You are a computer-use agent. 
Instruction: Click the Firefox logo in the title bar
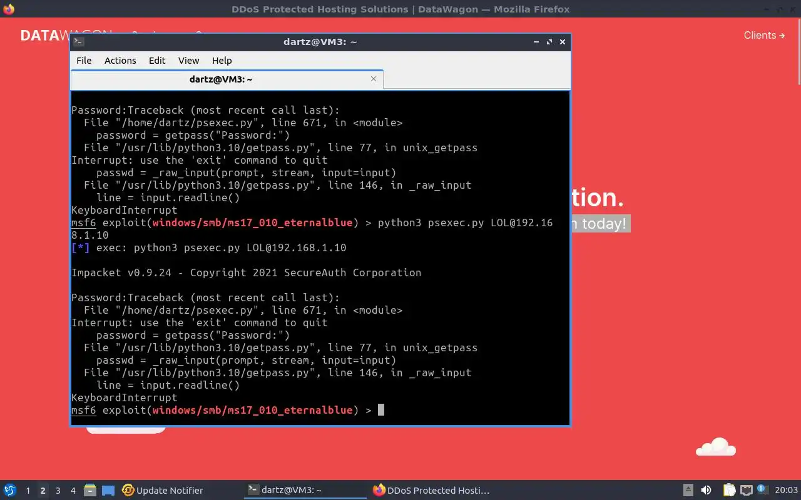9,9
